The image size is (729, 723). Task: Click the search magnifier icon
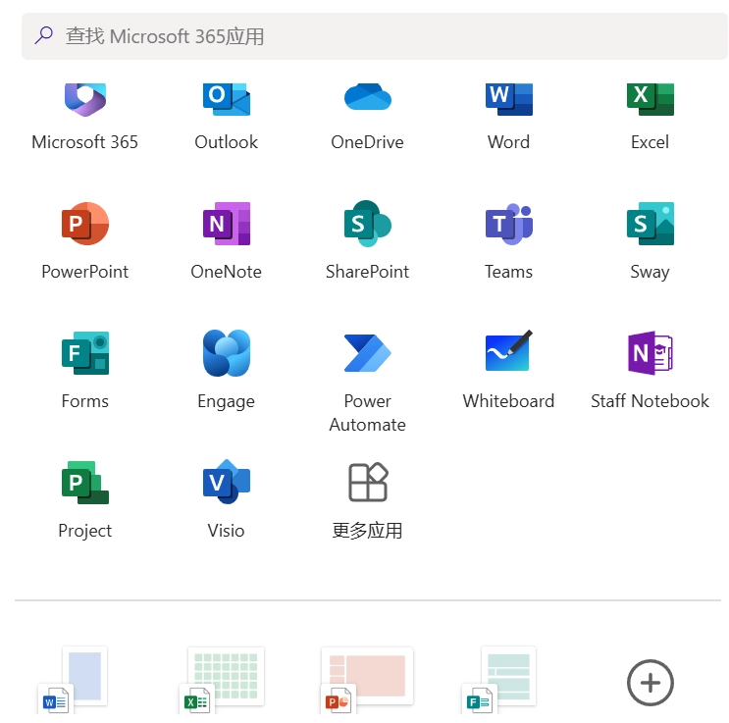point(44,35)
